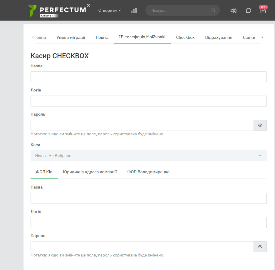
Task: Switch to ФОП Володимиренко tab
Action: 148,172
